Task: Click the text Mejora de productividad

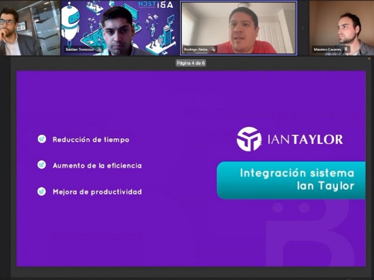Action: click(97, 192)
